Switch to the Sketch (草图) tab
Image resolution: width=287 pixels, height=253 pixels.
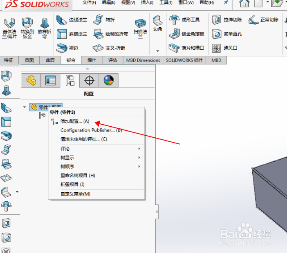click(x=29, y=60)
